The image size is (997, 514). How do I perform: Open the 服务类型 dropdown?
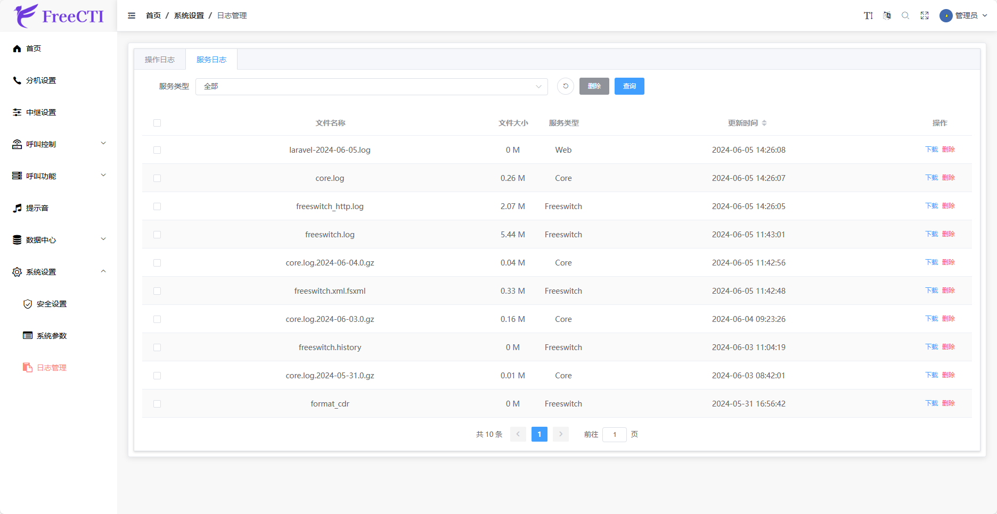coord(371,86)
